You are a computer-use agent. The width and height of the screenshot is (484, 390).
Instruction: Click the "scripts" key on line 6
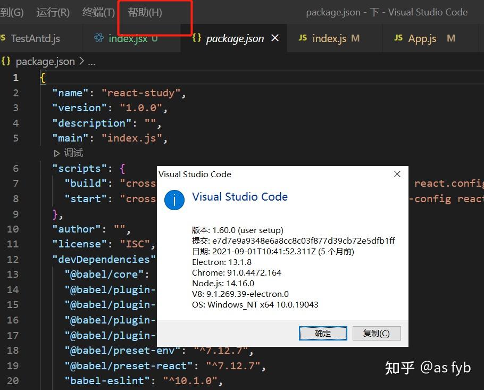tap(80, 169)
